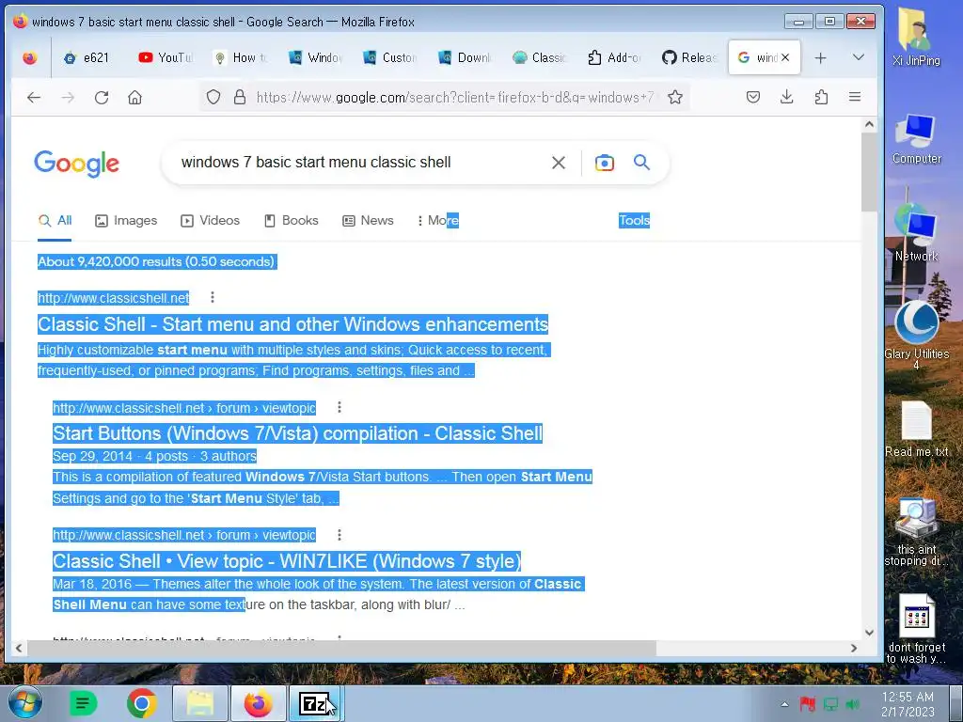
Task: Open the Windows Start orb
Action: [25, 703]
